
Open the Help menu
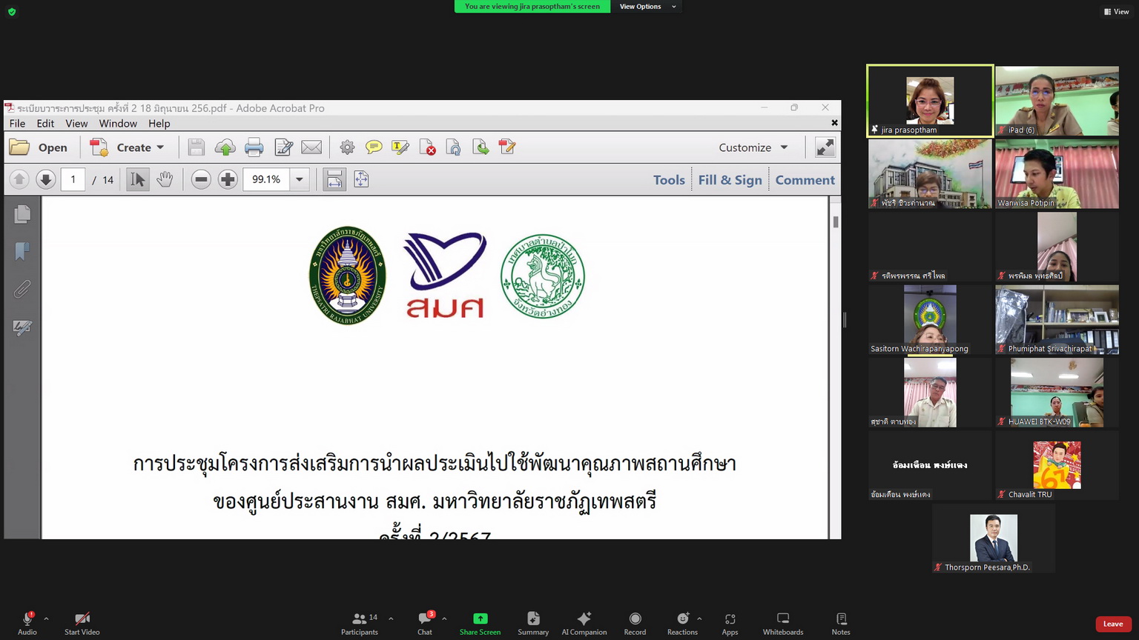(159, 124)
